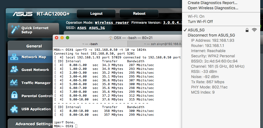Click the Parental Controls lock icon
Image resolution: width=263 pixels, height=128 pixels.
(x=14, y=96)
